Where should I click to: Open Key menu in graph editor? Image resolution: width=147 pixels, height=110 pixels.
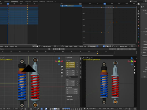click(x=85, y=46)
